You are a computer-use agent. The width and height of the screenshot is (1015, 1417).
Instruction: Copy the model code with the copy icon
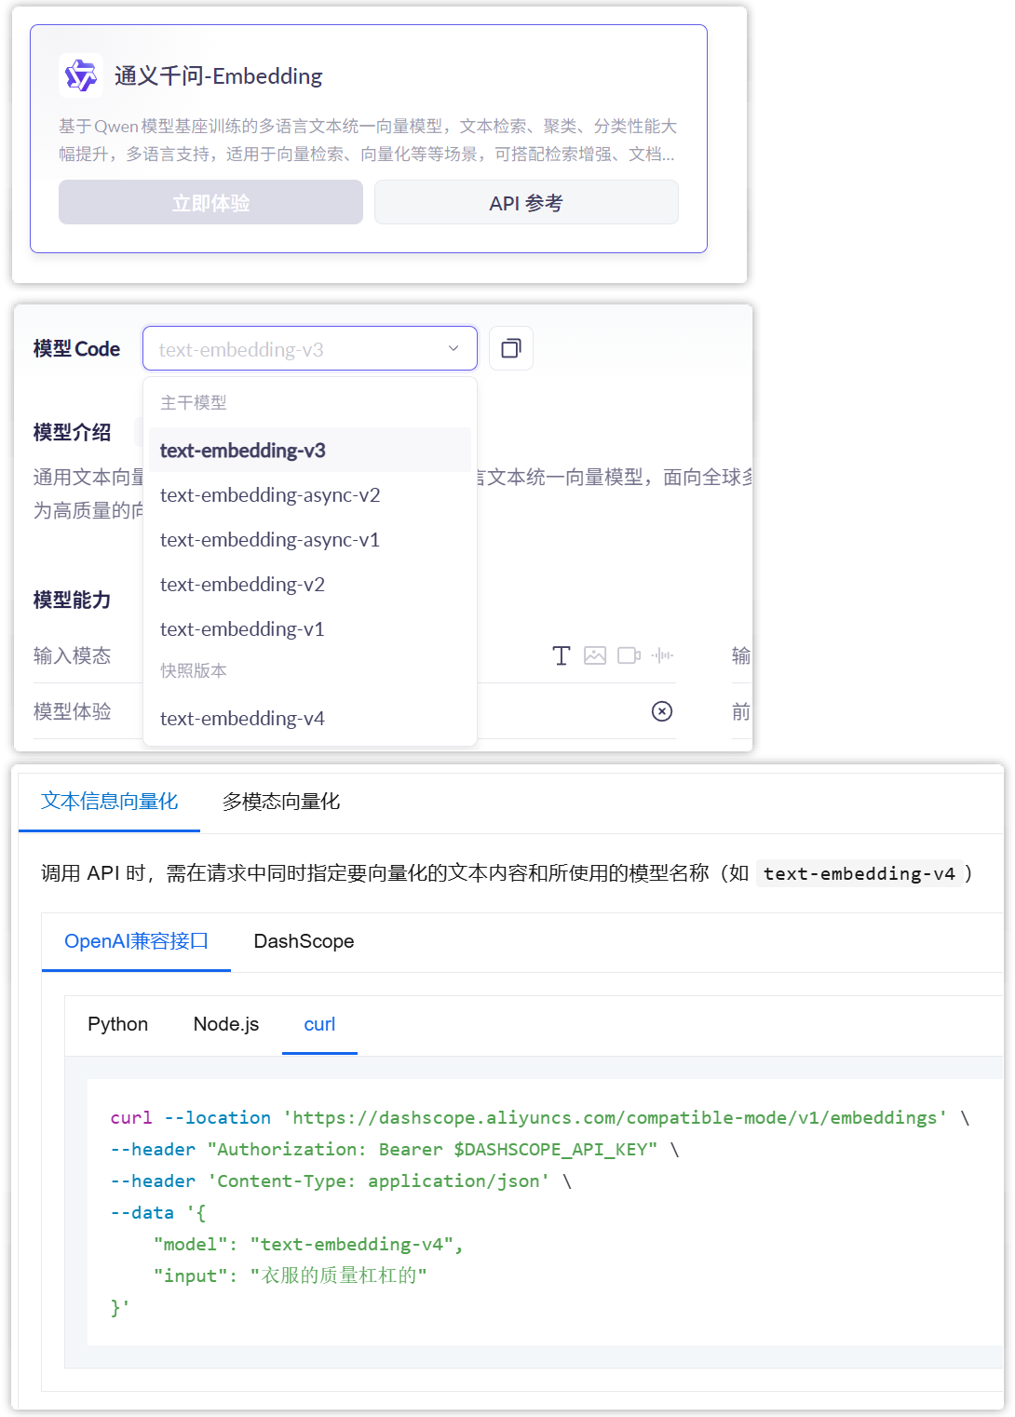(511, 348)
